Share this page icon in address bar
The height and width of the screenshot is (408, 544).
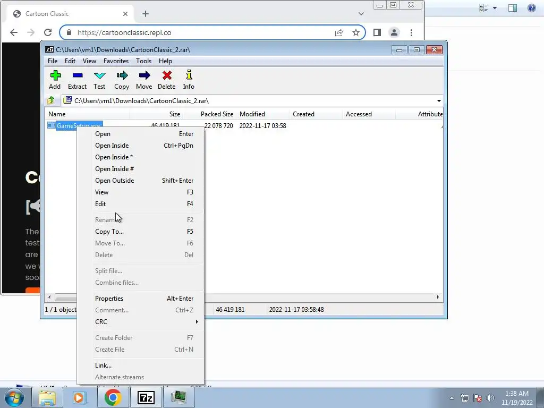point(339,32)
